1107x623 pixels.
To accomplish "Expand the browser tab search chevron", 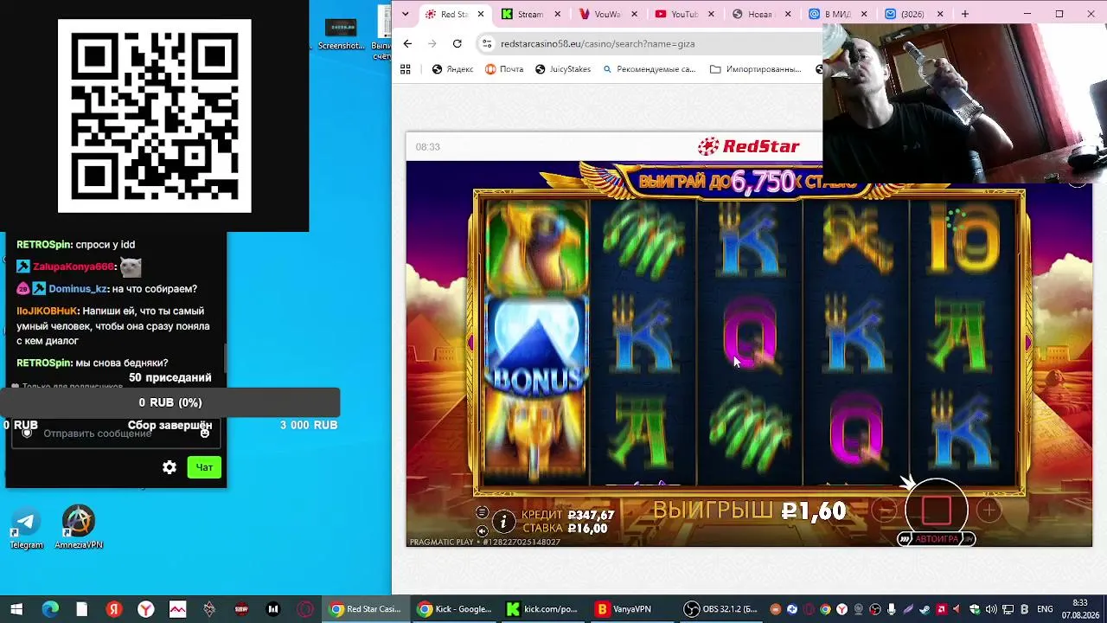I will (x=406, y=14).
